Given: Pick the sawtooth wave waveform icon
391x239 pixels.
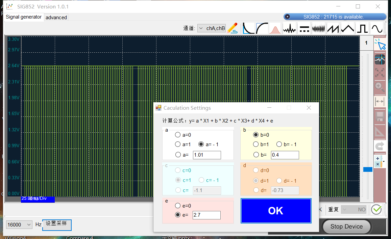Looking at the screenshot, I should [x=333, y=28].
